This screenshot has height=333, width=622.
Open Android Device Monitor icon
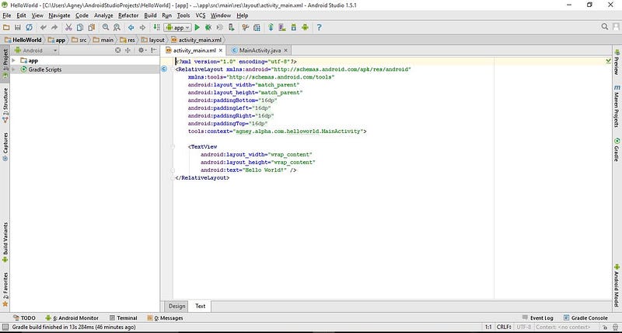coord(305,27)
